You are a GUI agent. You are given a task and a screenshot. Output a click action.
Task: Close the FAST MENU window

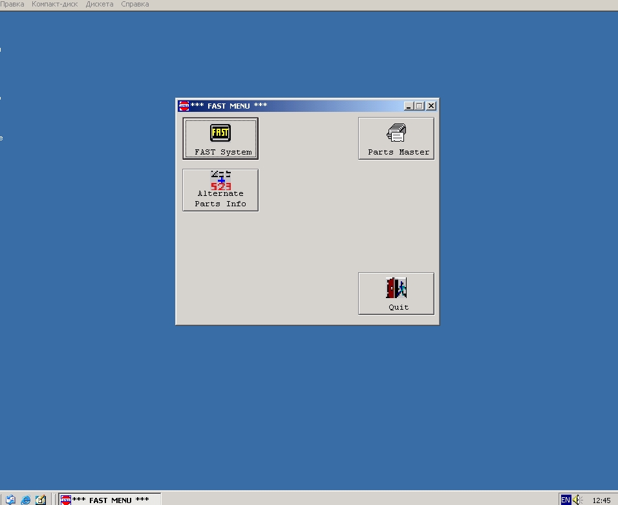pos(431,106)
